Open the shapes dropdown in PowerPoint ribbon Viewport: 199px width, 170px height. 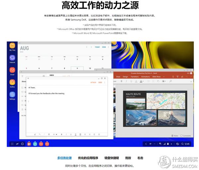(x=164, y=81)
